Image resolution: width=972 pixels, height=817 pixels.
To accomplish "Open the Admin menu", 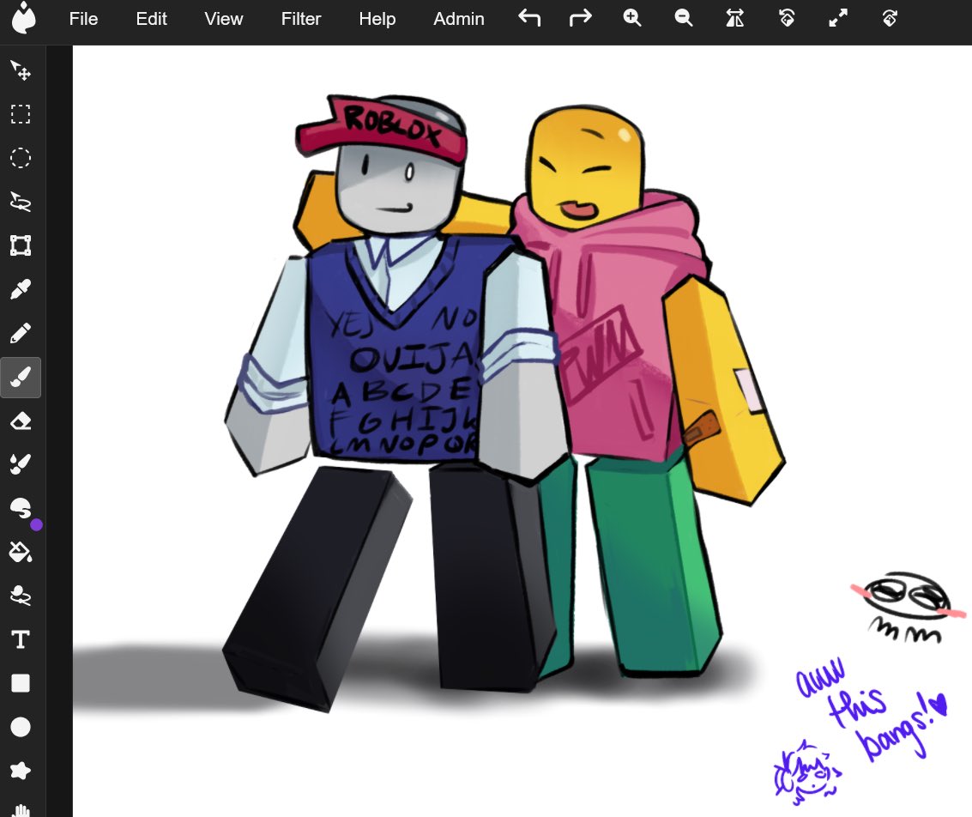I will coord(459,19).
